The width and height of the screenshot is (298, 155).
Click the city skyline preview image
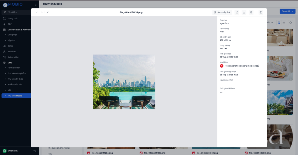(124, 82)
